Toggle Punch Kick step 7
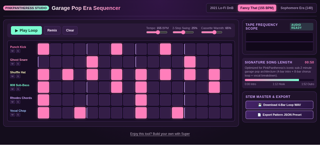320x168 pixels. click(117, 49)
